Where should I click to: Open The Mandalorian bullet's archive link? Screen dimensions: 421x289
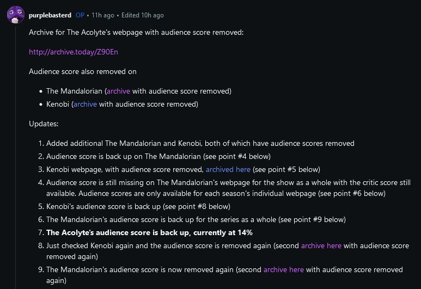point(118,91)
